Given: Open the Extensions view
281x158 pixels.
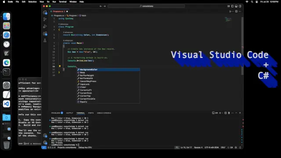Looking at the screenshot, I should (45, 33).
